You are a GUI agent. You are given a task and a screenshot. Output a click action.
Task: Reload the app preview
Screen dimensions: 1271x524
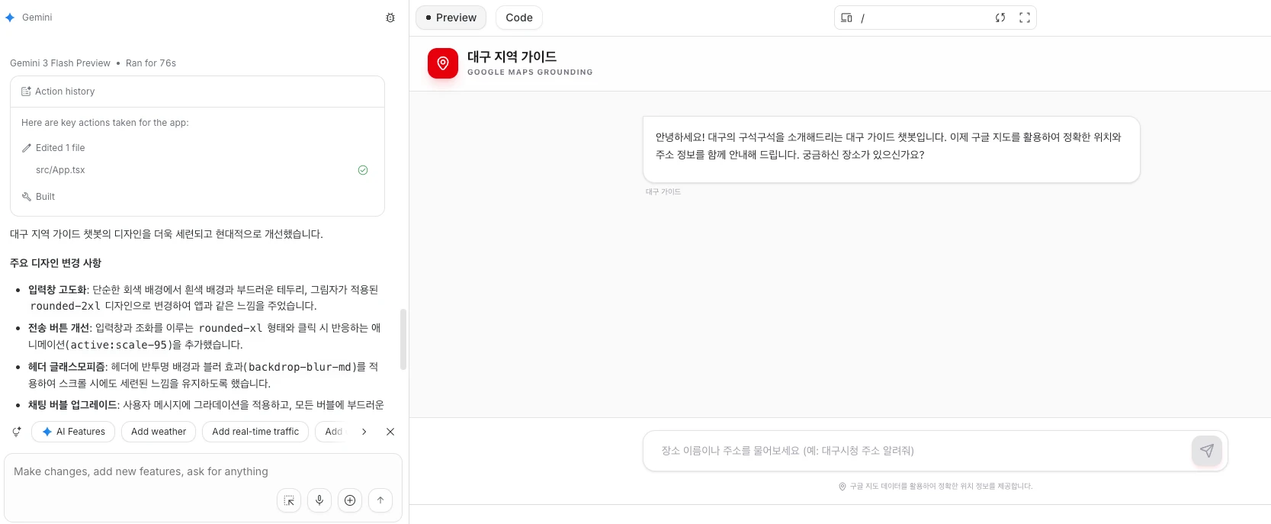[x=1000, y=18]
